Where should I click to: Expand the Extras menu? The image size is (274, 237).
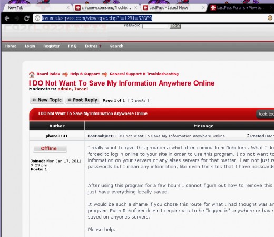coord(93,46)
